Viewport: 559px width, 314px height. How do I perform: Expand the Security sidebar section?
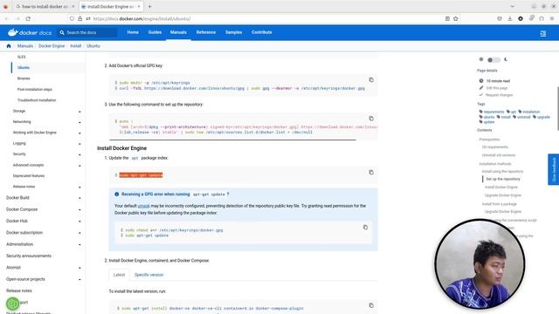(79, 155)
